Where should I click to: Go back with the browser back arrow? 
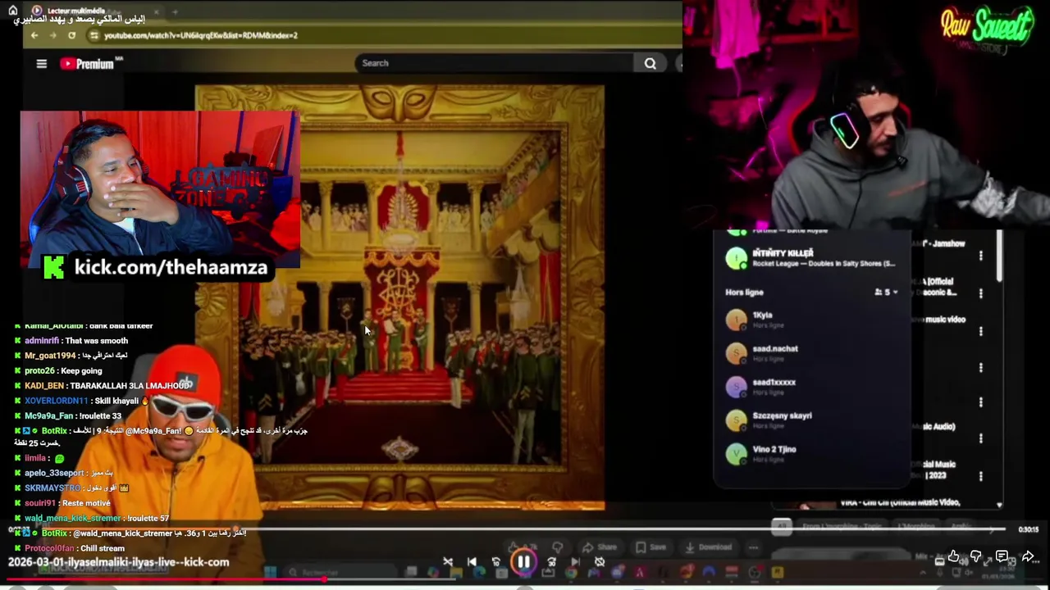tap(34, 35)
